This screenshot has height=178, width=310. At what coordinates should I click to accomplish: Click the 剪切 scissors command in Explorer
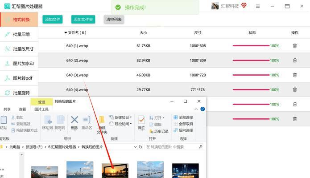pyautogui.click(x=17, y=117)
